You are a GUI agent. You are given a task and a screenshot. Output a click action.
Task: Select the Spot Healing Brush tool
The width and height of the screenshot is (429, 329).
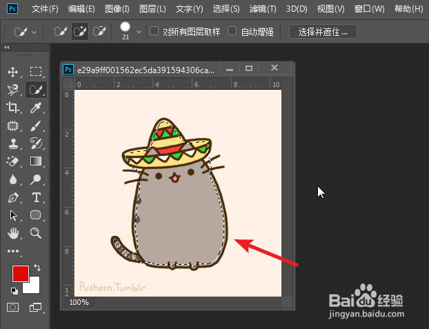(x=13, y=126)
